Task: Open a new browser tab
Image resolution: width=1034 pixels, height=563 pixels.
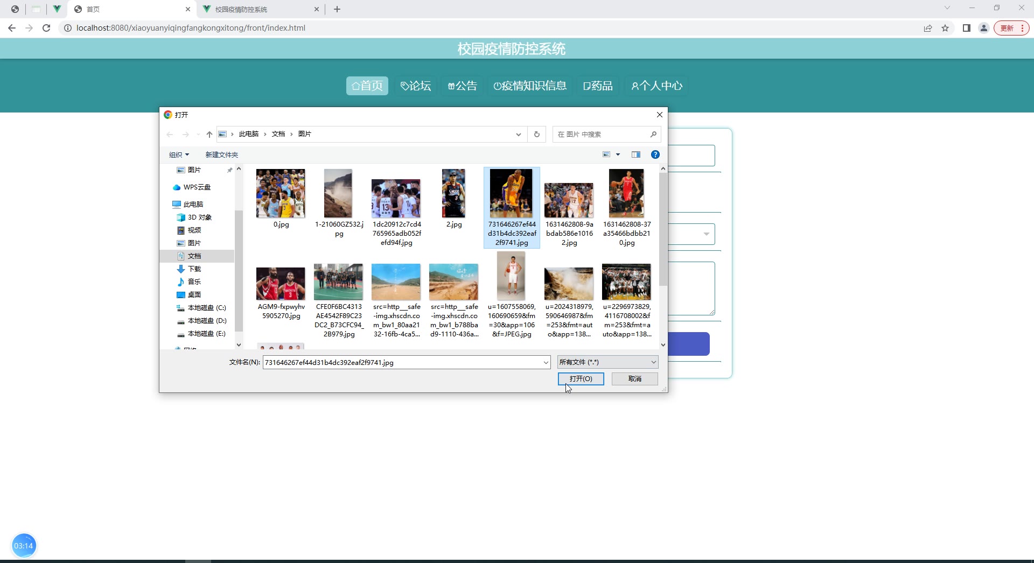Action: (337, 9)
